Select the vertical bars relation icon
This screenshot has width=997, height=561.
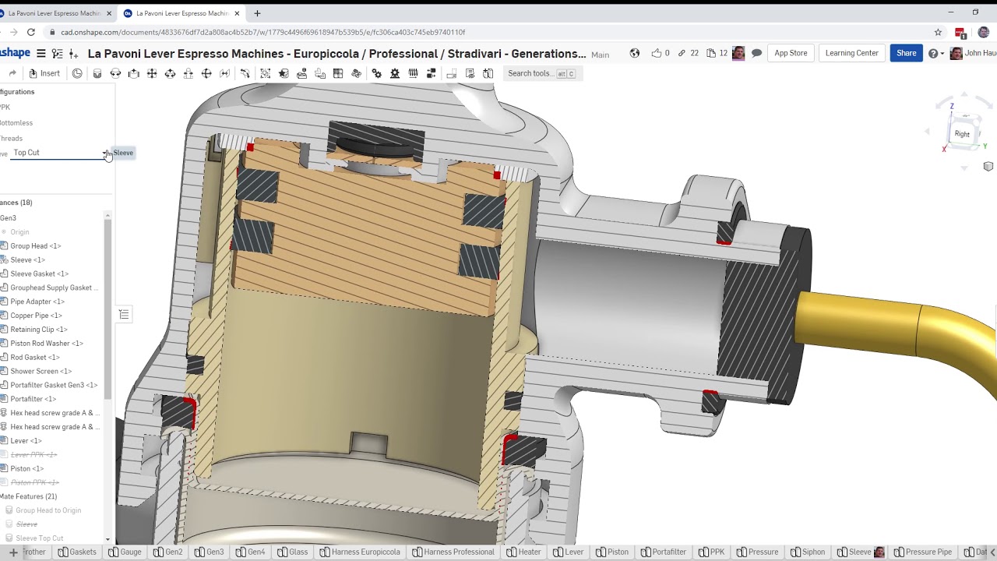tap(413, 73)
